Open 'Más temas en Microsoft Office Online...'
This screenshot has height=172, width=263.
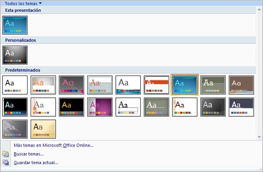(53, 145)
